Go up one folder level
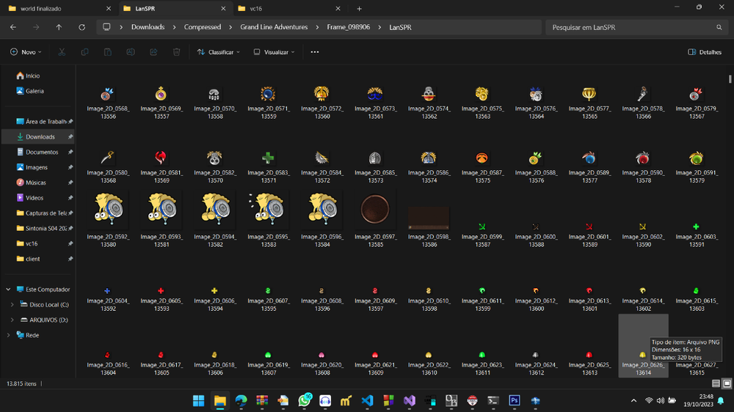This screenshot has width=734, height=412. [x=59, y=27]
